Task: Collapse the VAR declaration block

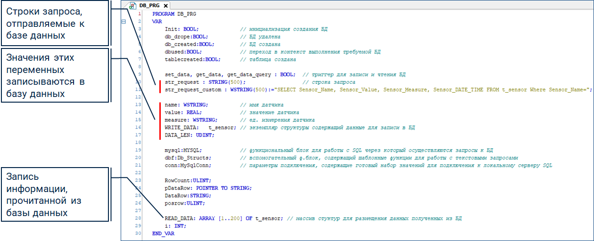Action: pyautogui.click(x=124, y=22)
